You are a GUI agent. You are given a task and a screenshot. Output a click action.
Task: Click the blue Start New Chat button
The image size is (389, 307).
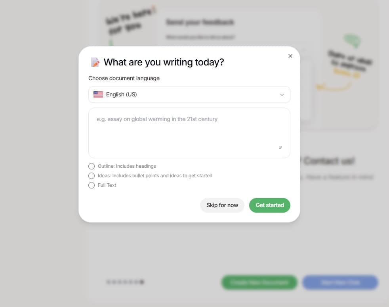[340, 282]
